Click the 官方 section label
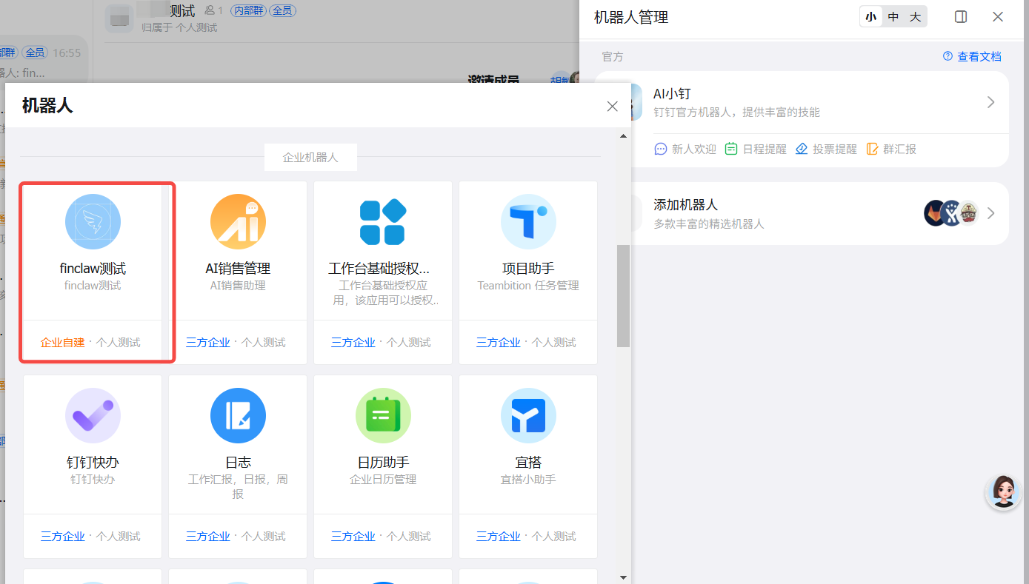This screenshot has width=1029, height=584. [613, 56]
